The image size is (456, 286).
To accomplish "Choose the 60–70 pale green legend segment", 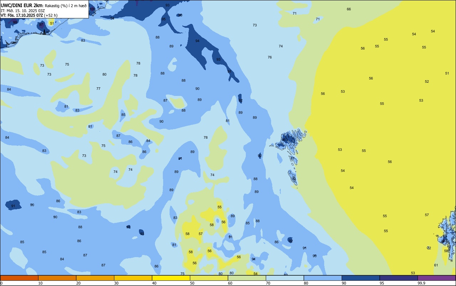I will [x=247, y=278].
